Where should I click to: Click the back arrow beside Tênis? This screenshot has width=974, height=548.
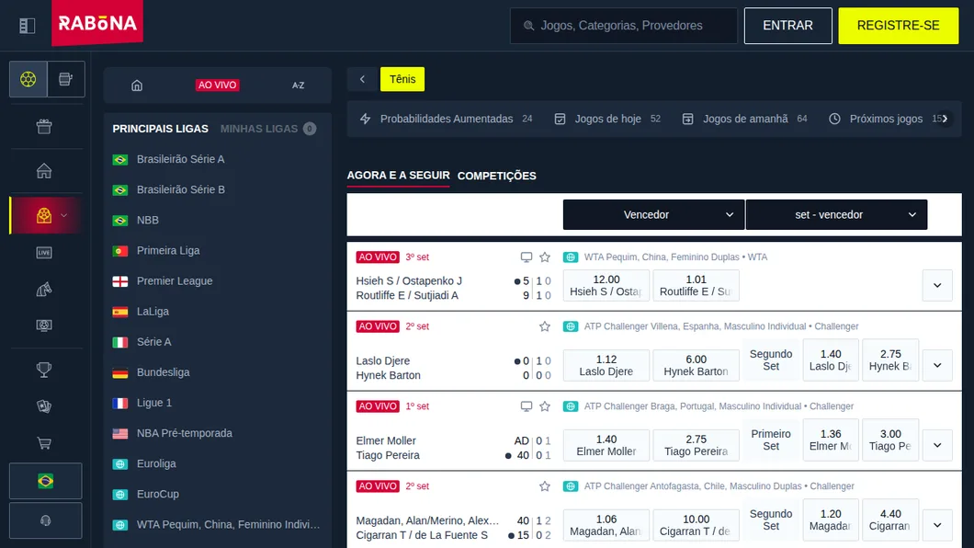[362, 79]
